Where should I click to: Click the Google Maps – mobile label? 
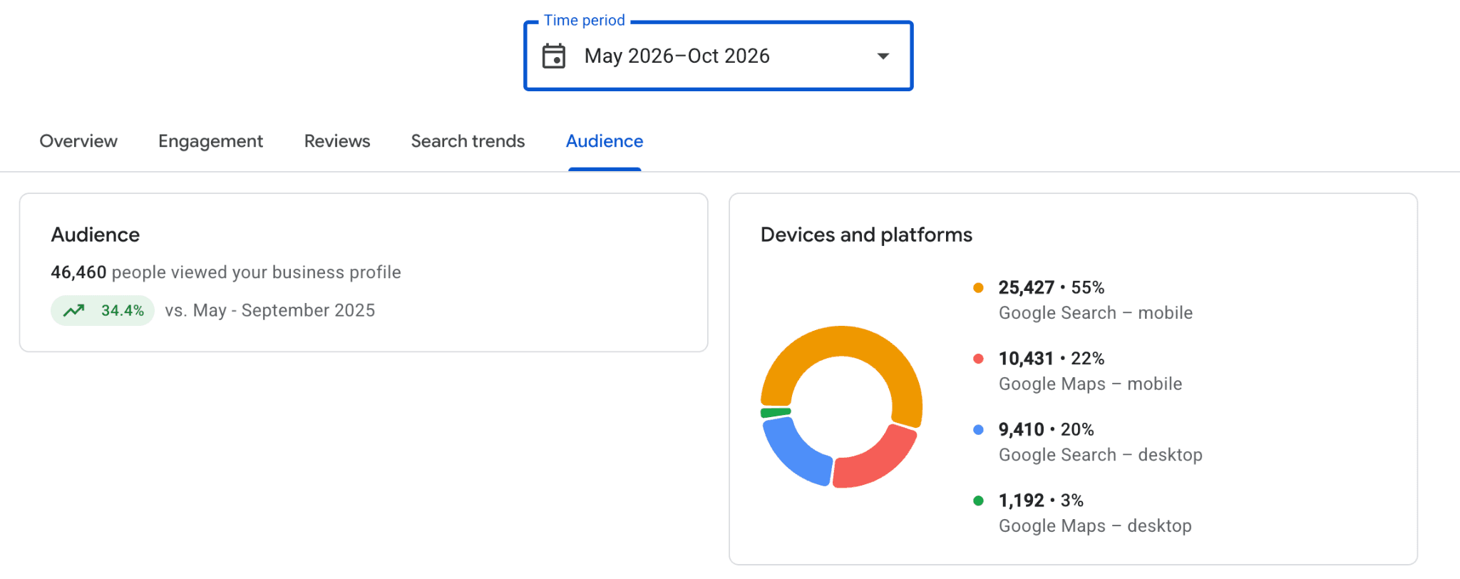point(1091,384)
